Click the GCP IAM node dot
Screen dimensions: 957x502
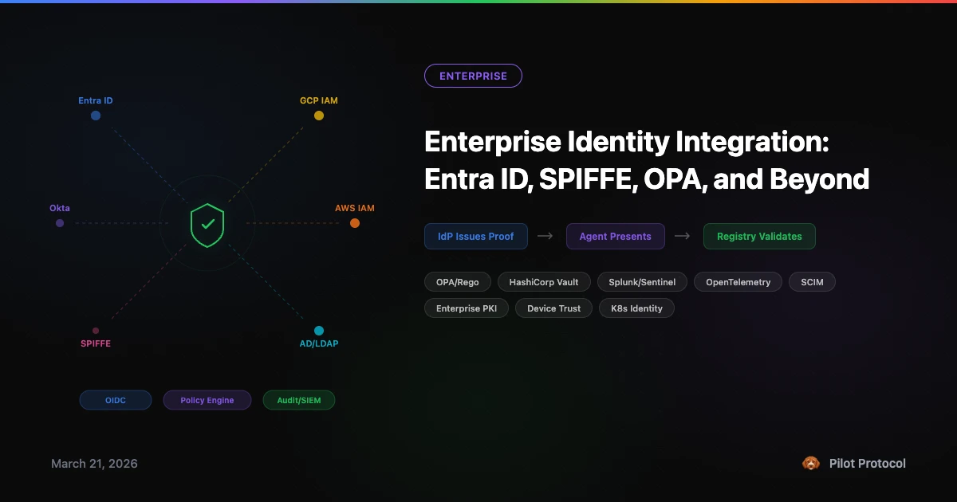(319, 115)
